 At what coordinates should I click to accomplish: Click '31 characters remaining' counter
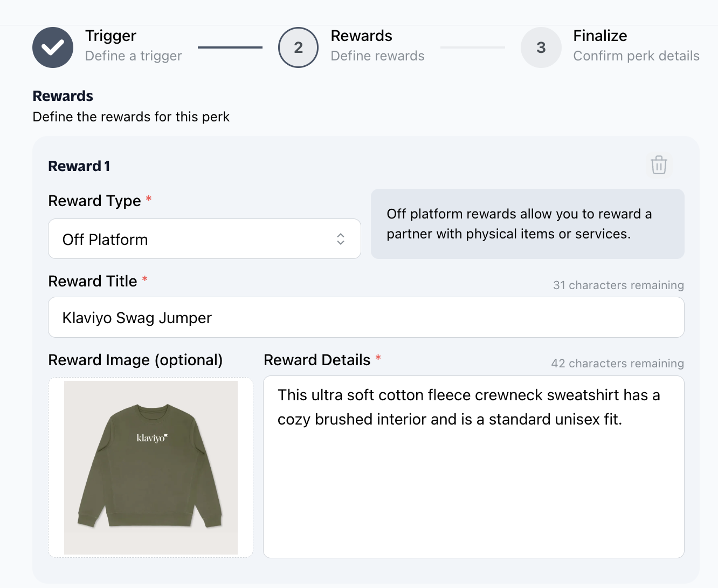[x=618, y=285]
